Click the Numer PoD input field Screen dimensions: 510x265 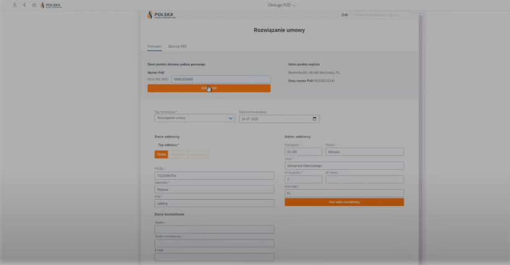(x=221, y=80)
